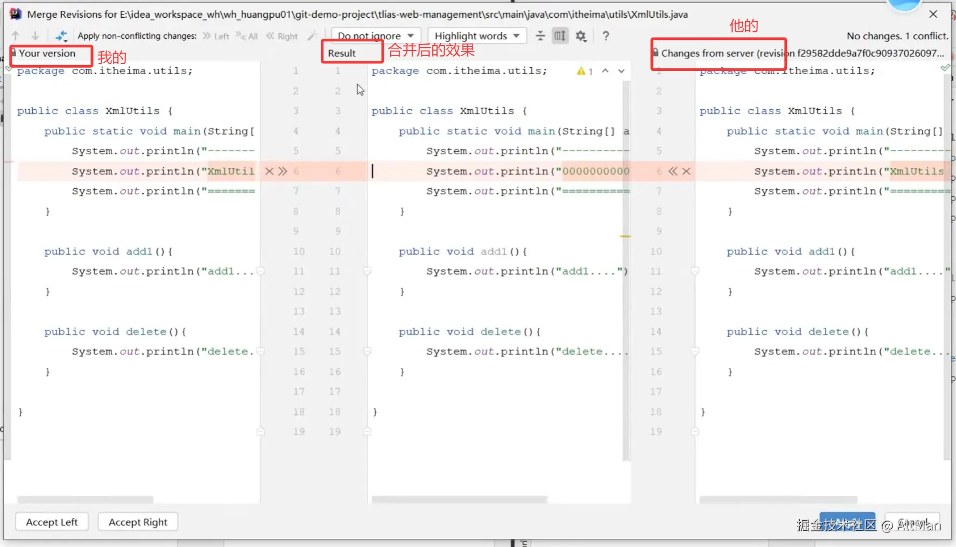Click 'public void add1(){' in the Result pane
956x547 pixels.
[463, 251]
